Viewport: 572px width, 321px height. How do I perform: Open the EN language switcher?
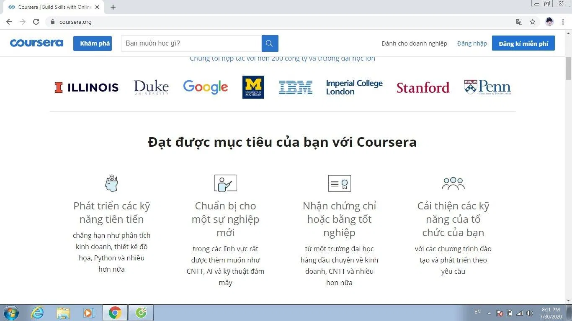(477, 312)
